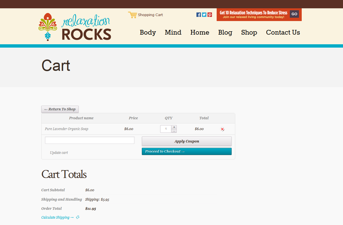Click Proceed to Checkout button
Image resolution: width=343 pixels, height=225 pixels.
coord(186,151)
